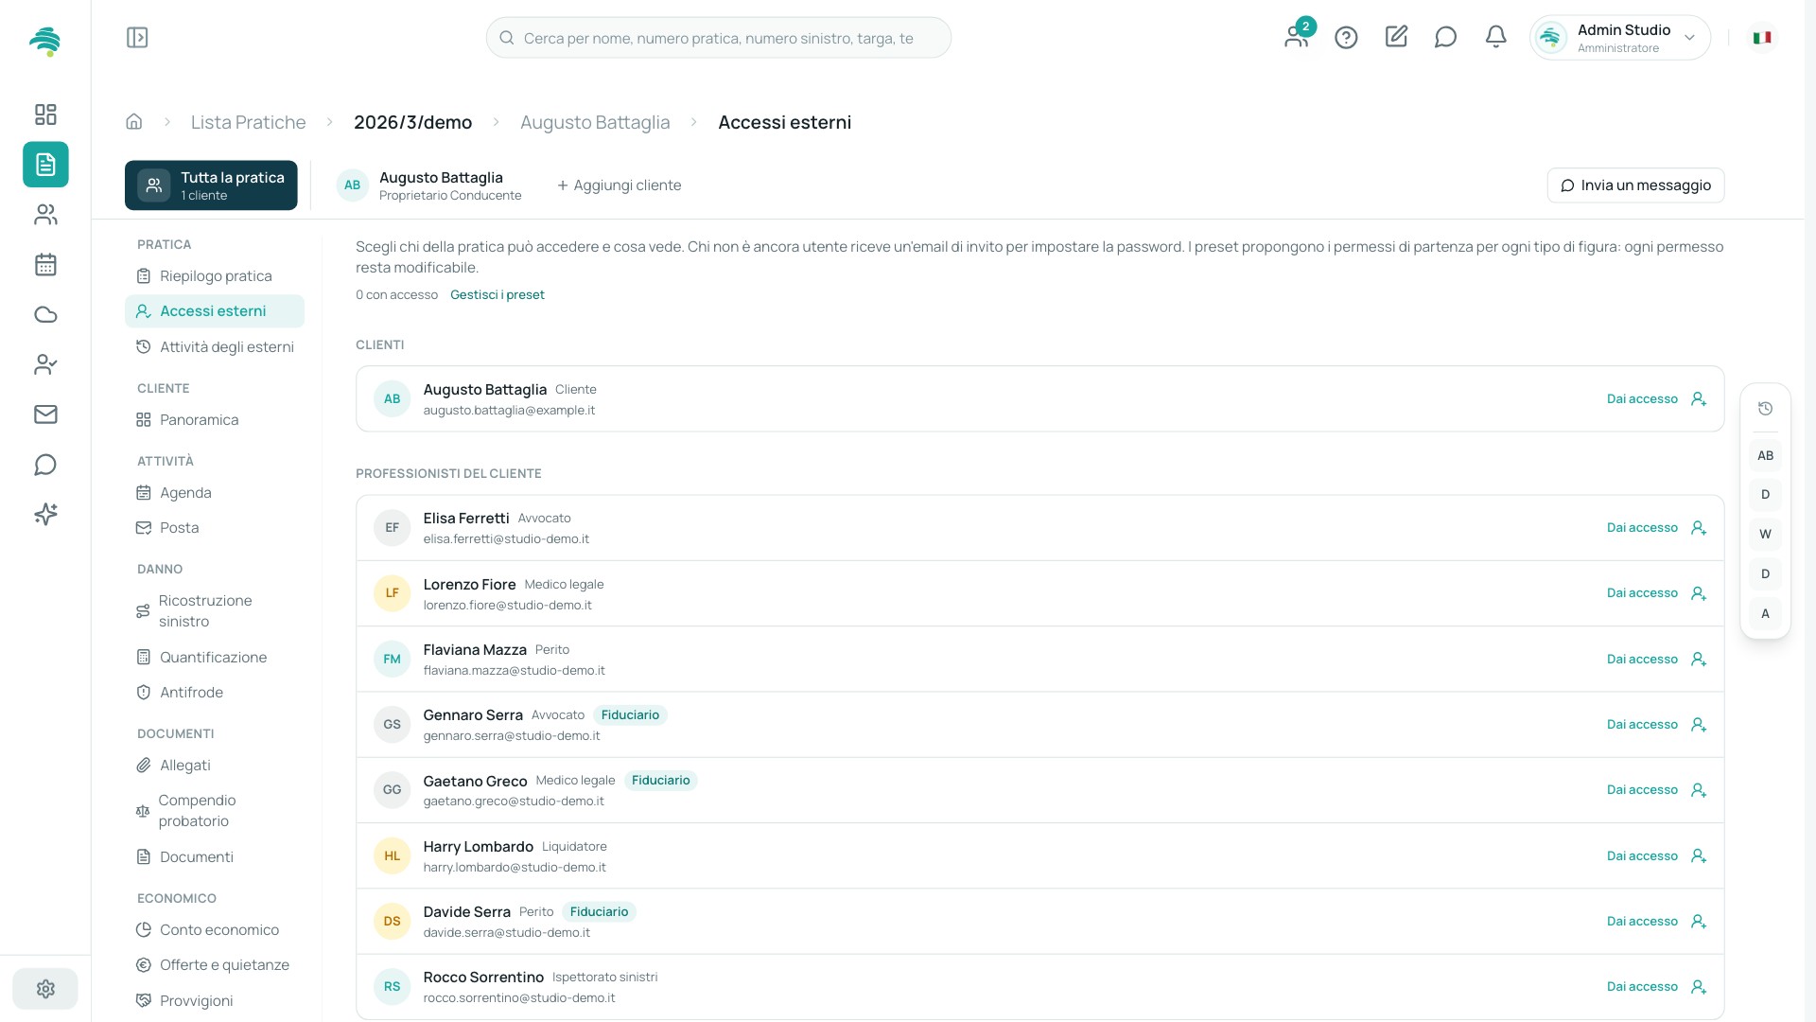
Task: Open the mail envelope icon in sidebar
Action: coord(45,414)
